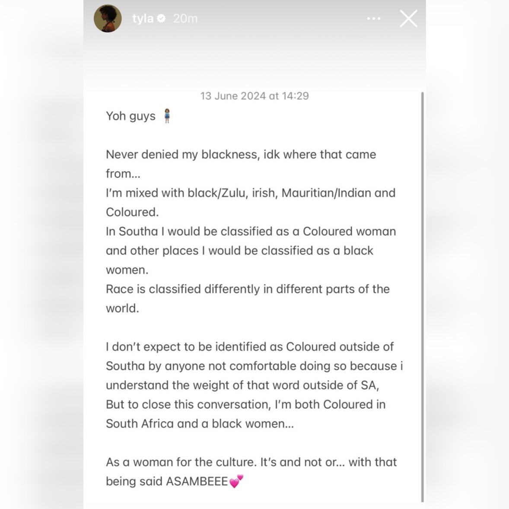
Task: Tap the girl emoji after Yoh guys
Action: click(167, 116)
